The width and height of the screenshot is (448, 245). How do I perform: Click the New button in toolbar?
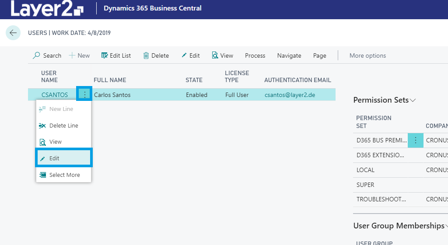(x=79, y=55)
